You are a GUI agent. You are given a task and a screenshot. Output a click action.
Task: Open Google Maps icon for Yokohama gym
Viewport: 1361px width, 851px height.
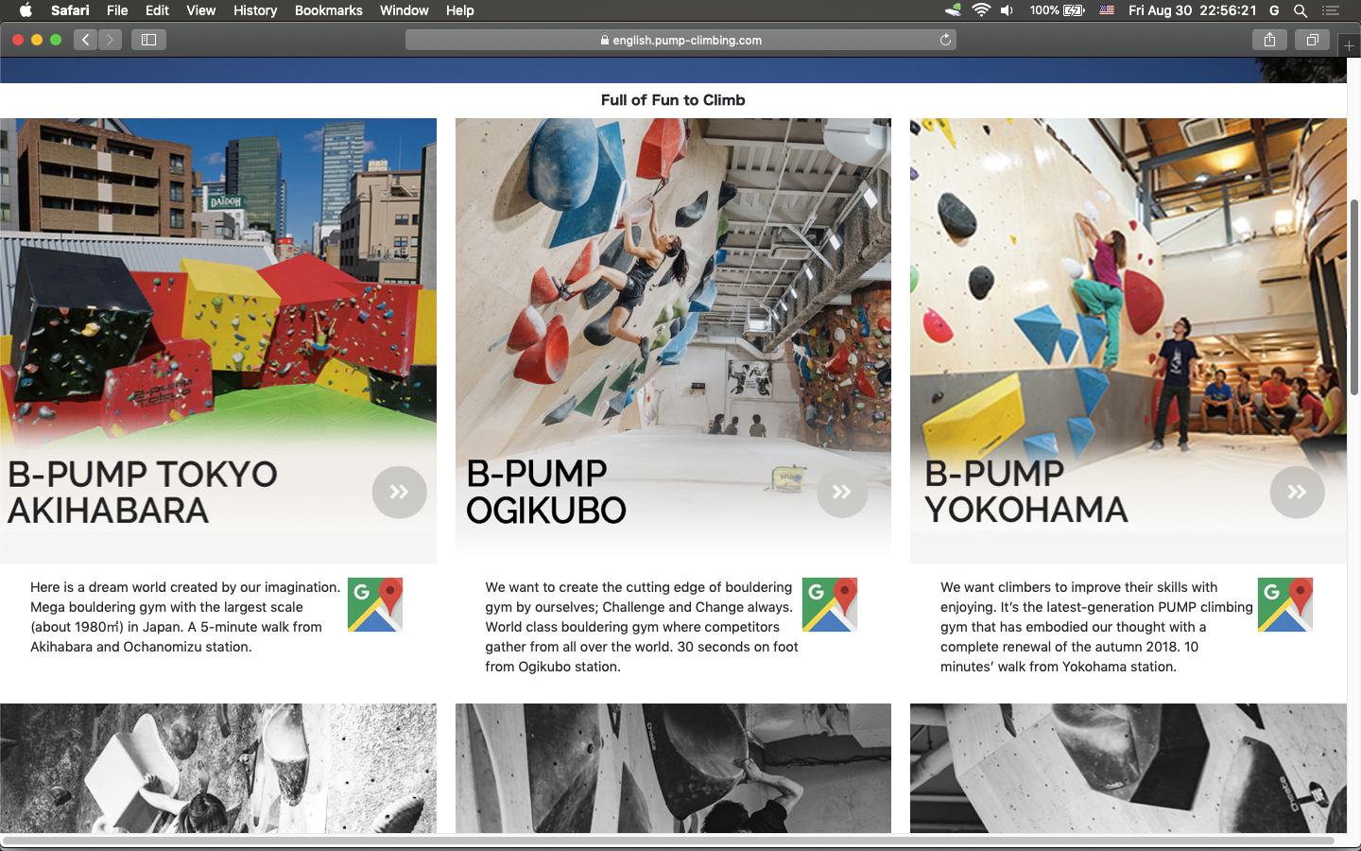(x=1285, y=604)
